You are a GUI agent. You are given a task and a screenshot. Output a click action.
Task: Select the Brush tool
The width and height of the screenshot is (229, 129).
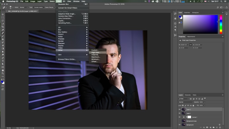3,36
